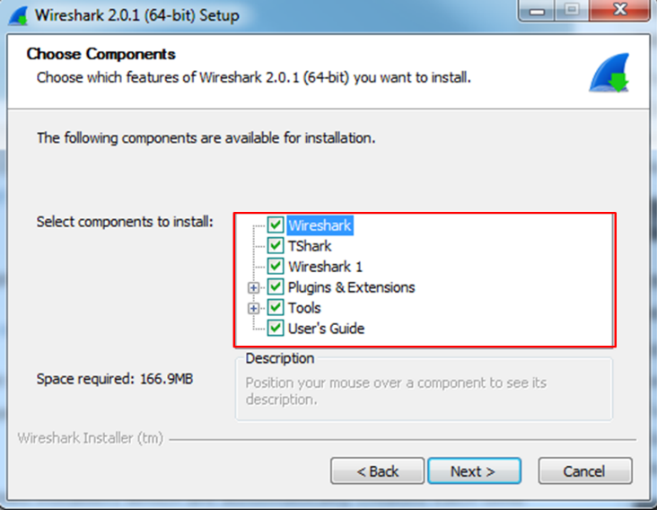This screenshot has width=657, height=510.
Task: Cancel the Wireshark setup
Action: [585, 471]
